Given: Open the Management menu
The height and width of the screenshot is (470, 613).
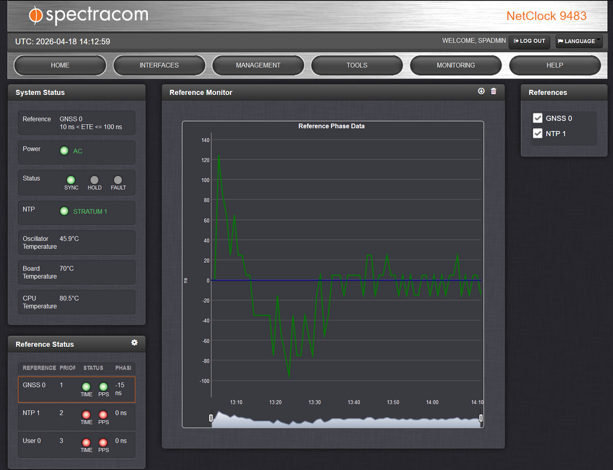Looking at the screenshot, I should click(258, 65).
